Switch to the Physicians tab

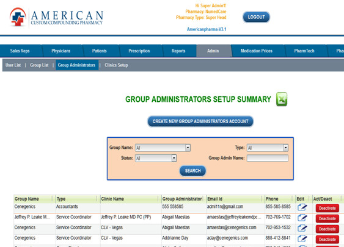click(60, 51)
